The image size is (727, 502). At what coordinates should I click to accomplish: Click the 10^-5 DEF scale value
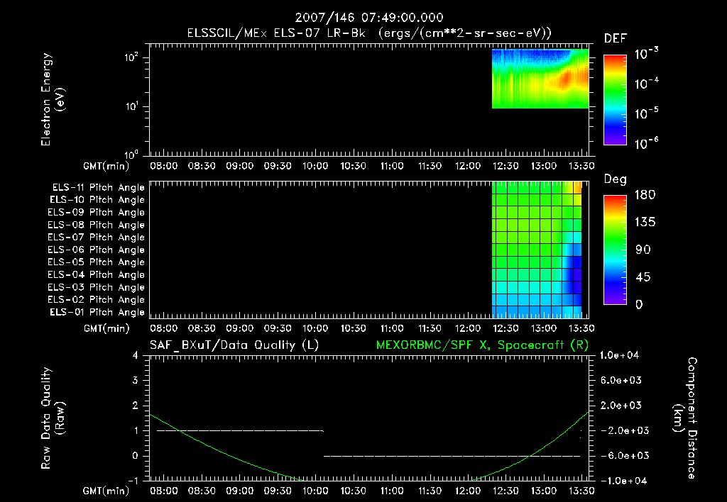(x=646, y=113)
